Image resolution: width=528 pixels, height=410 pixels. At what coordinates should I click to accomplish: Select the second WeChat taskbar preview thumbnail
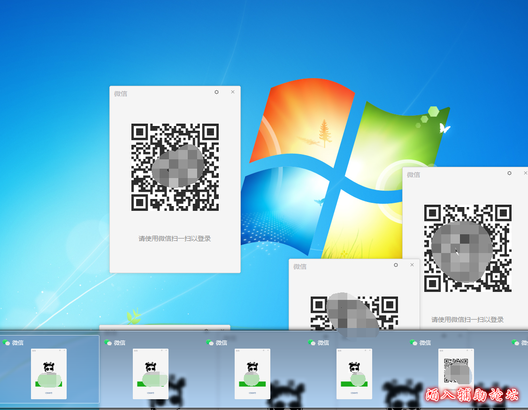(151, 374)
